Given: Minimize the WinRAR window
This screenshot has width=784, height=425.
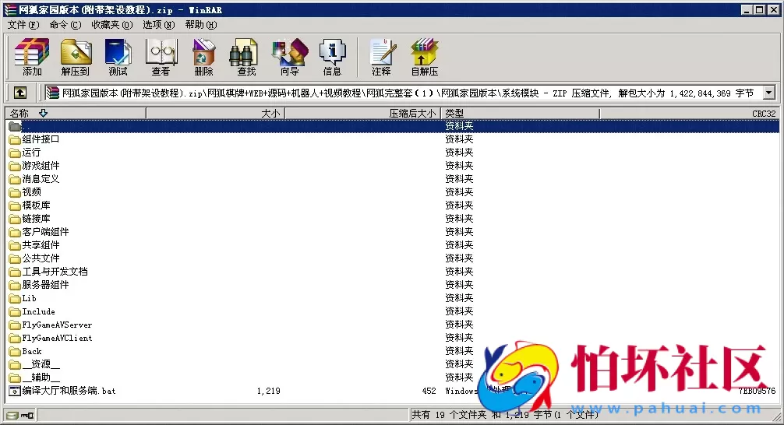Looking at the screenshot, I should click(x=747, y=9).
